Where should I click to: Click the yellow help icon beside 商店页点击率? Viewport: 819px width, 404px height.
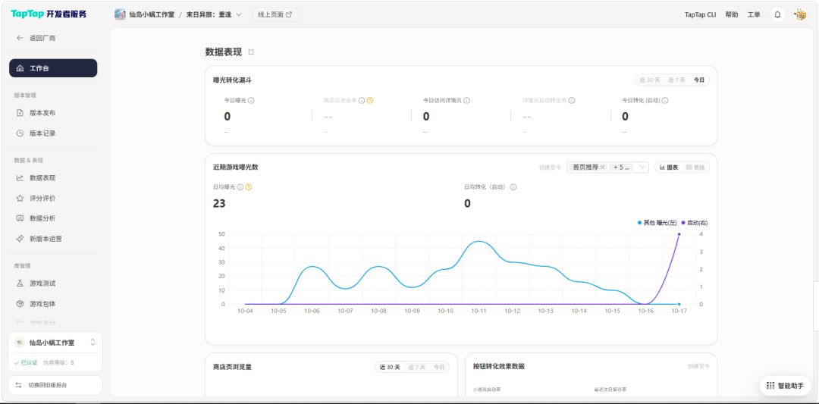[370, 101]
